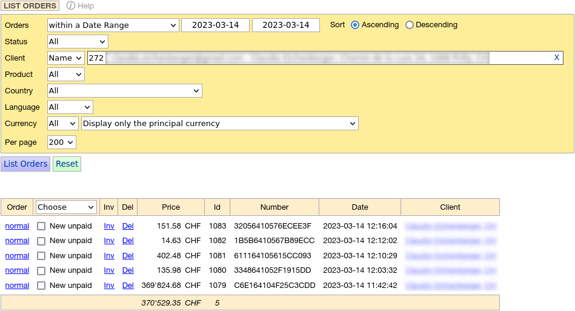Click the start date field
575x311 pixels.
click(215, 25)
